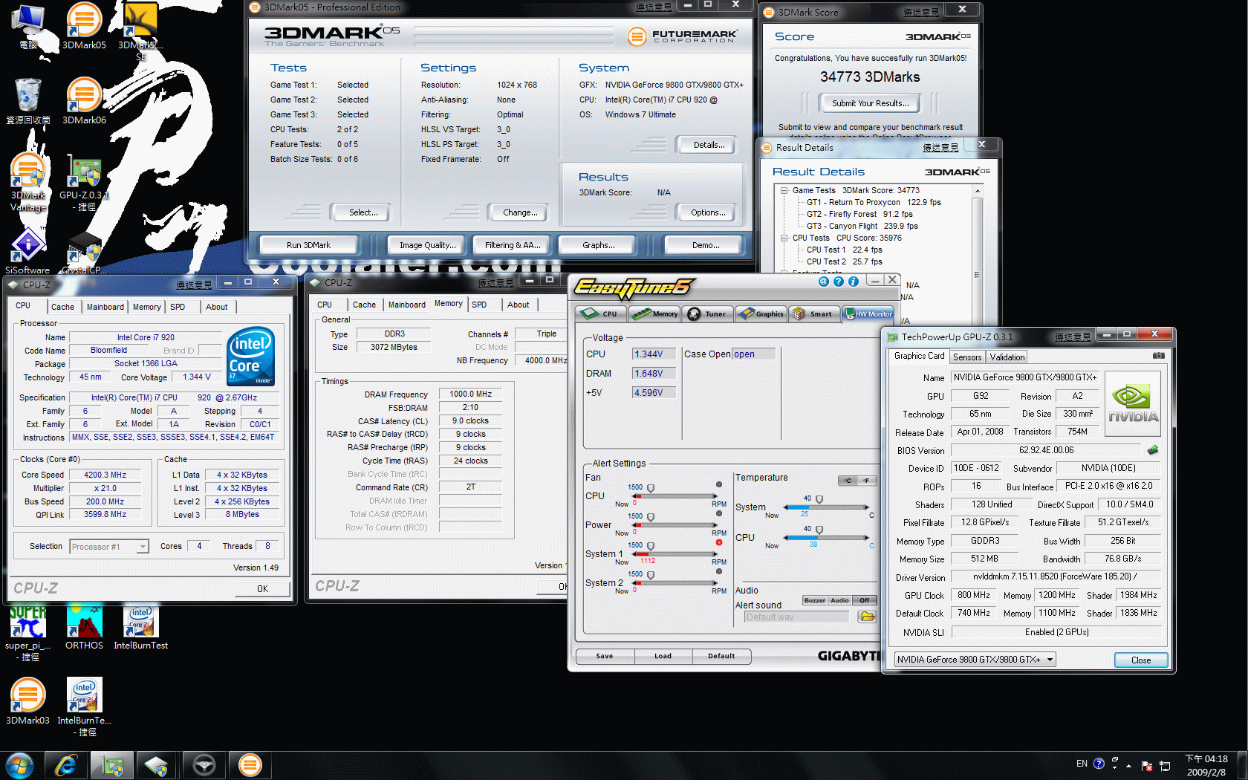1248x780 pixels.
Task: Click Details... button under System
Action: pos(709,145)
